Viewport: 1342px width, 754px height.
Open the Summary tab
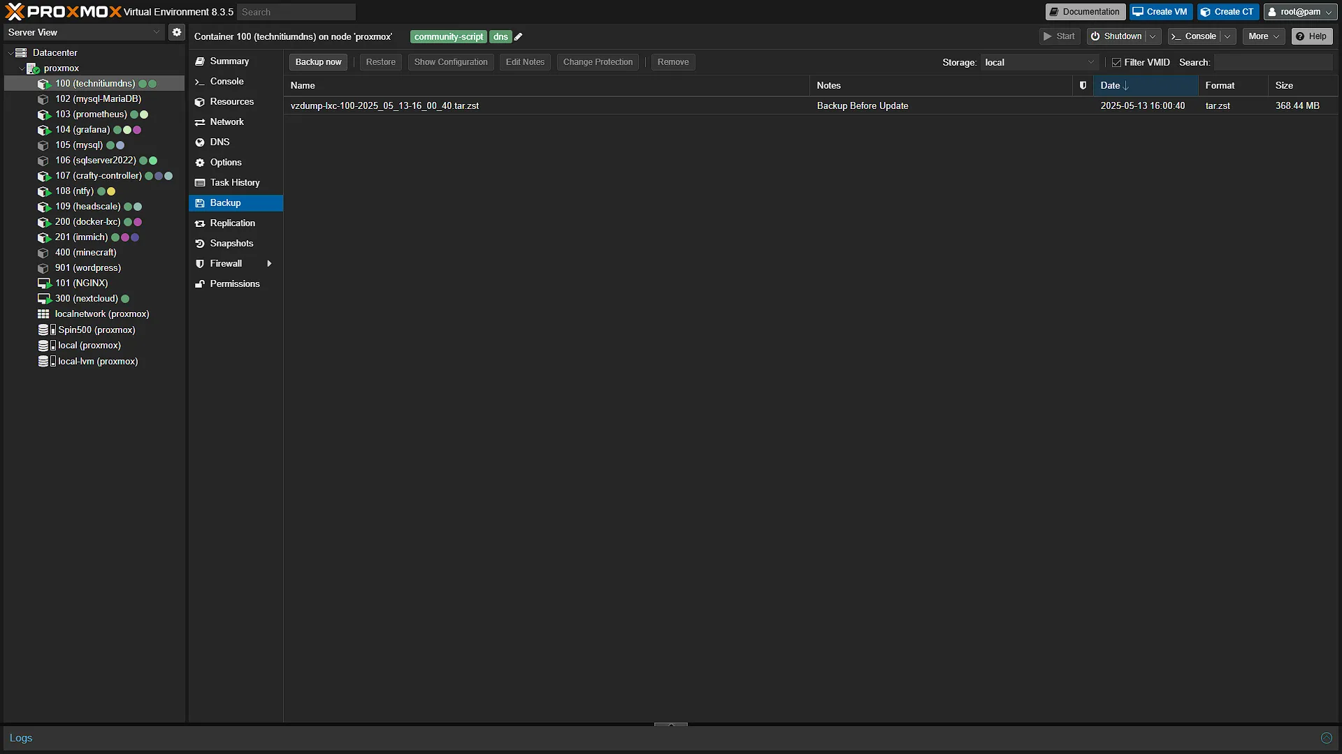(236, 61)
